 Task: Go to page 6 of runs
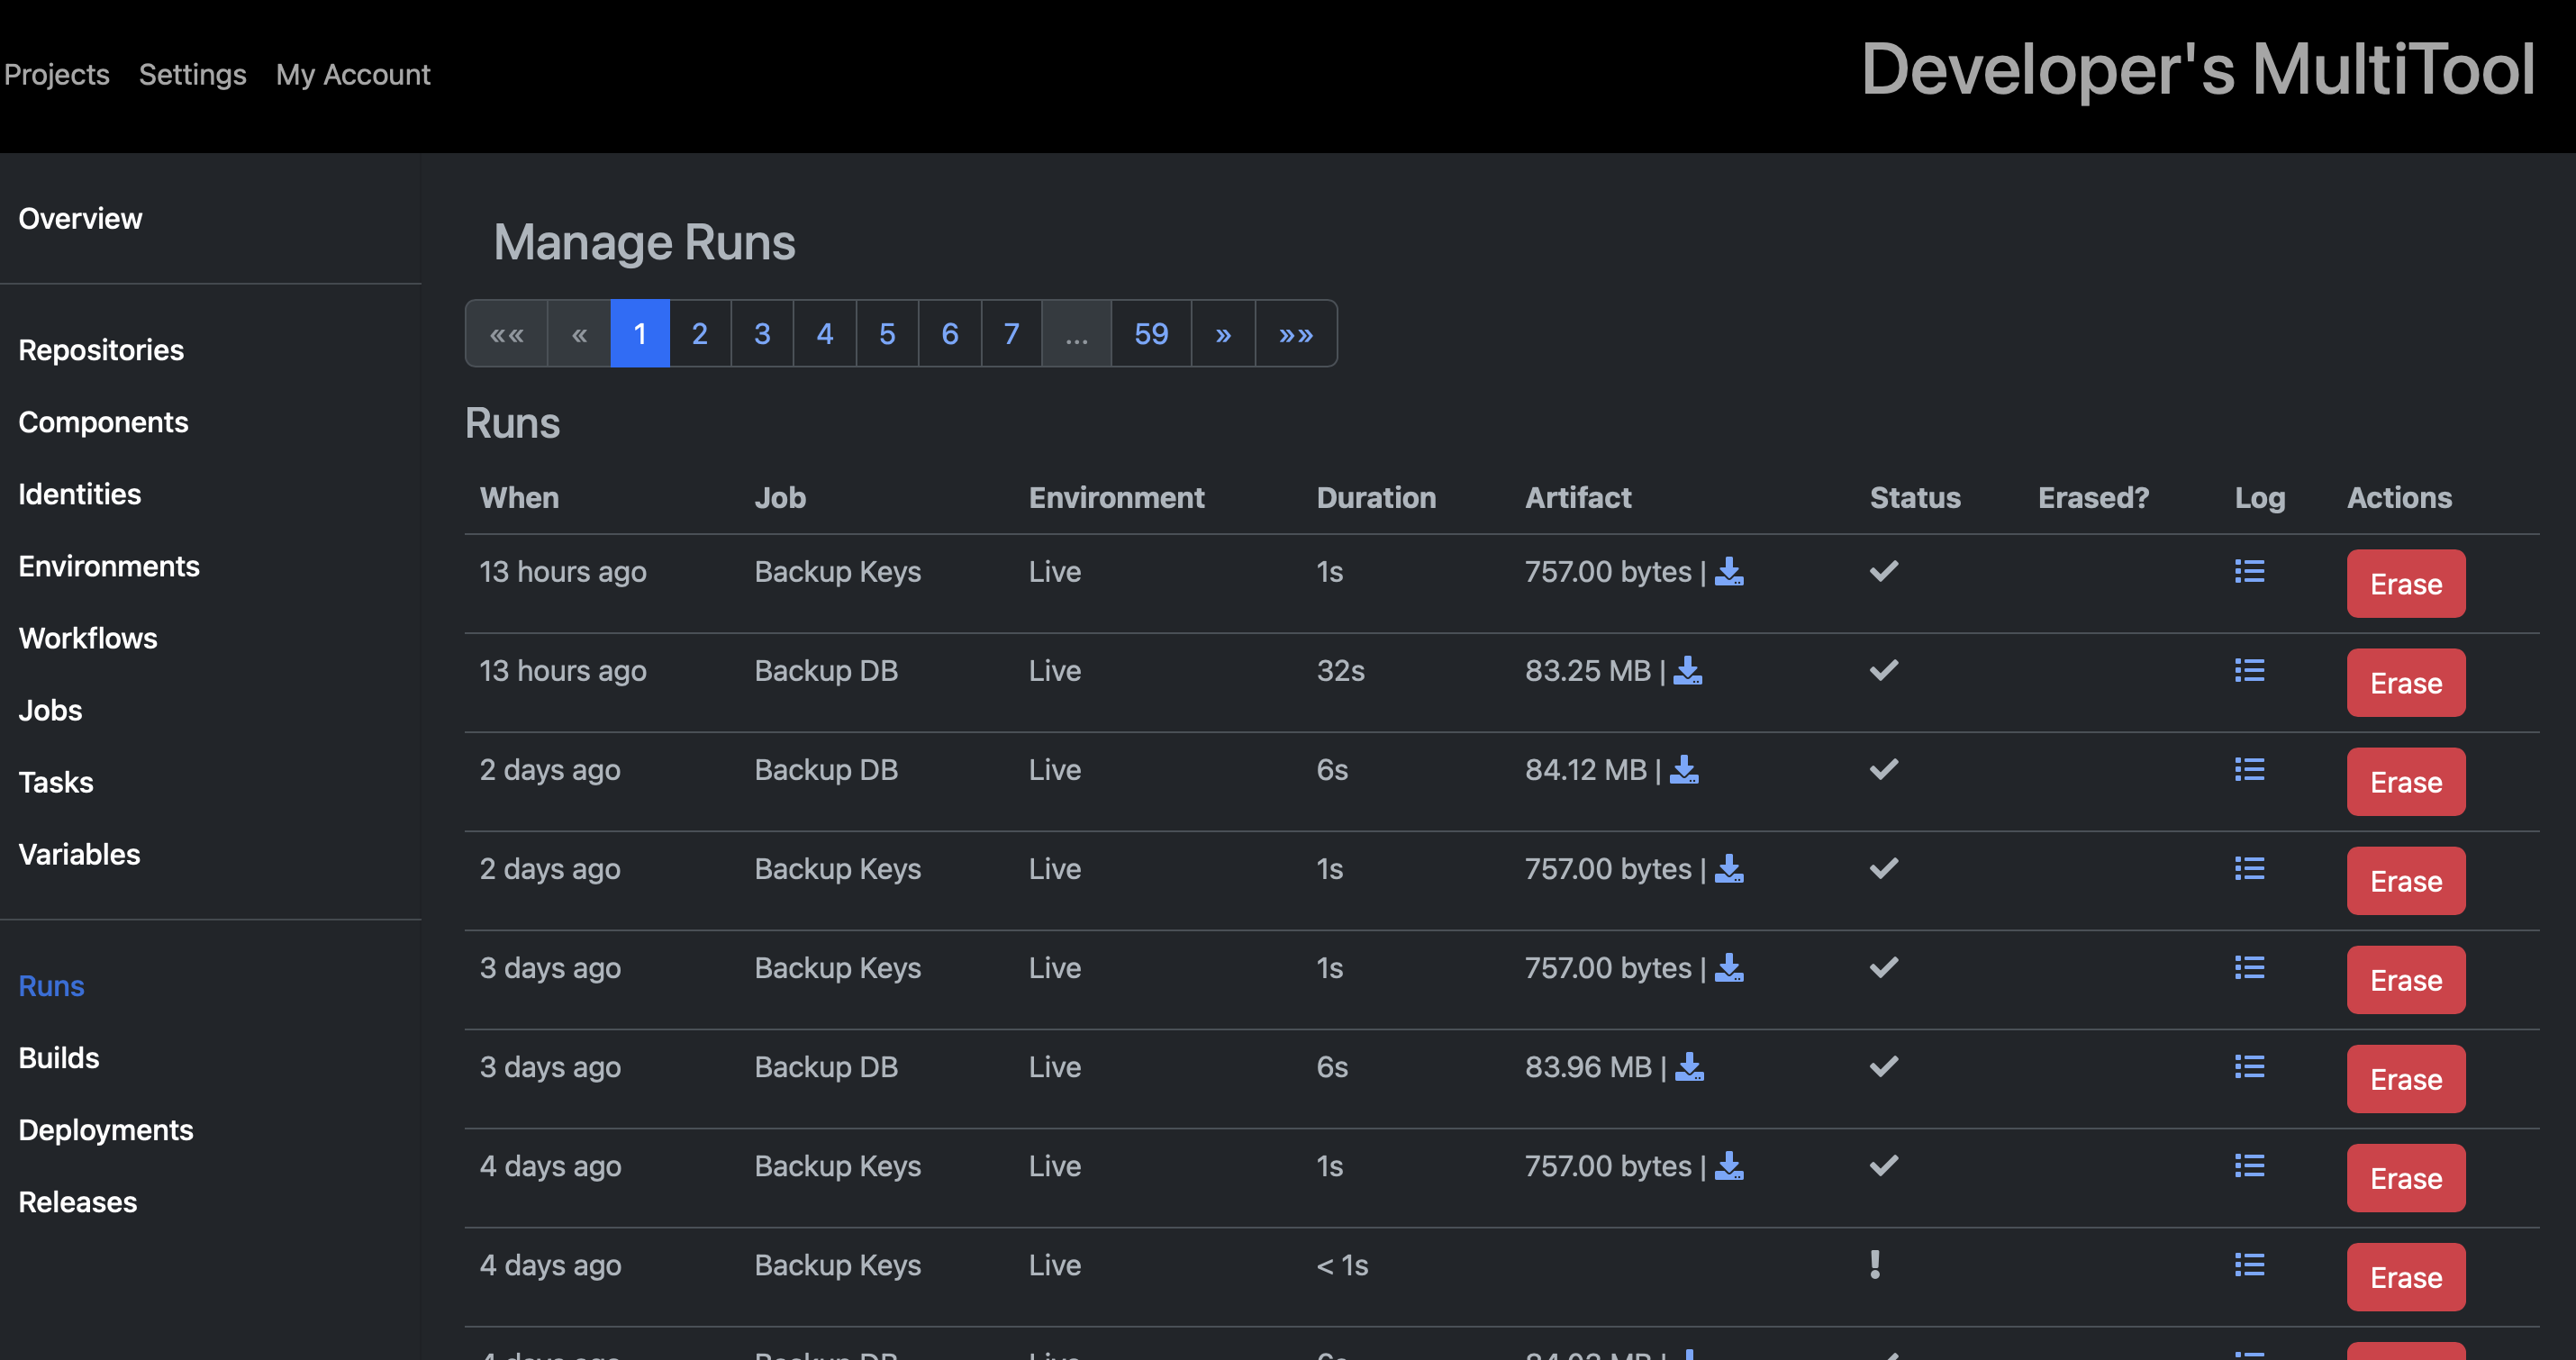point(950,334)
